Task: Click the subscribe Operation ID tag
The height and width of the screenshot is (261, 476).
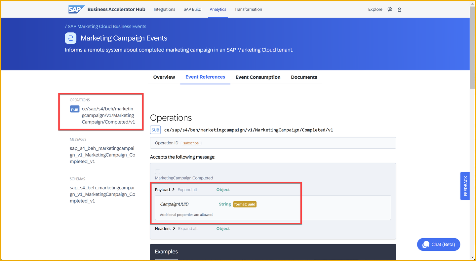Action: click(x=191, y=143)
